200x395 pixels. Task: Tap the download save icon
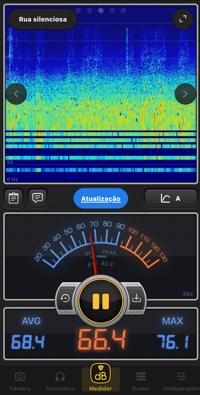pyautogui.click(x=137, y=298)
